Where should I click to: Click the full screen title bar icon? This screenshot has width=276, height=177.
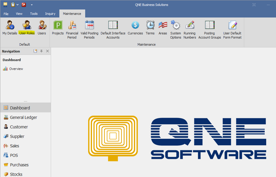pos(254,5)
